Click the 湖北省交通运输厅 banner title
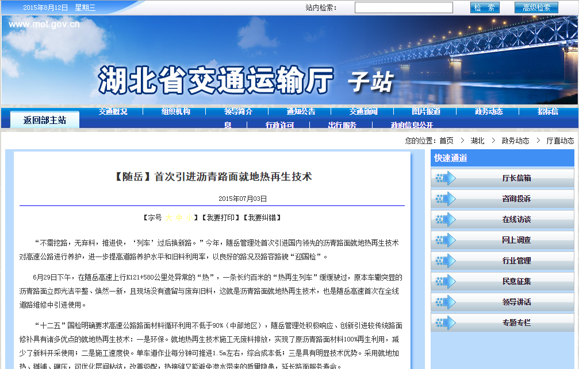This screenshot has height=369, width=579. click(216, 80)
